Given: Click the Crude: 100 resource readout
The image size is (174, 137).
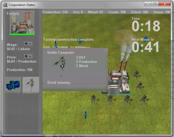Looking at the screenshot, I should (116, 12).
